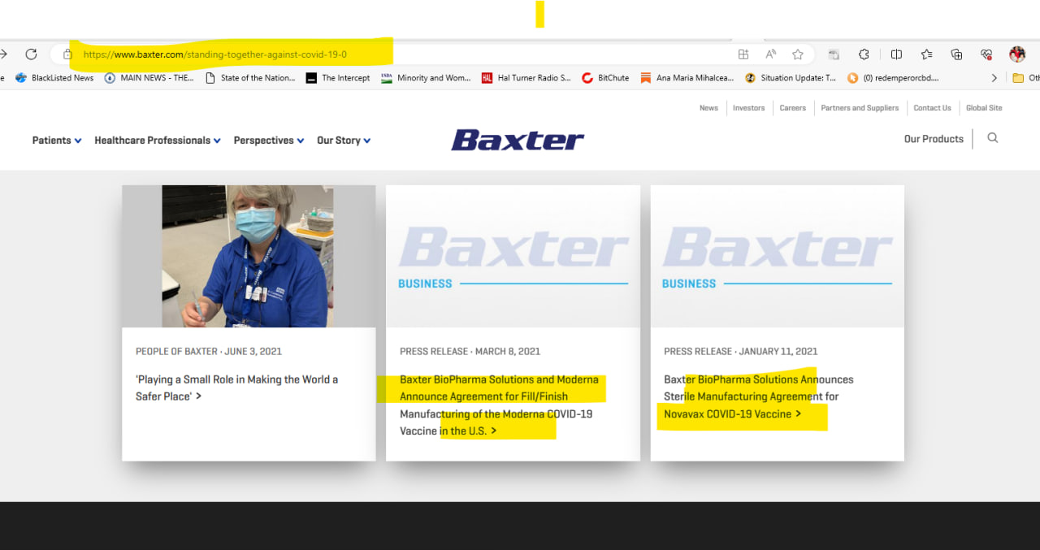
Task: Go to the News link
Action: point(708,108)
